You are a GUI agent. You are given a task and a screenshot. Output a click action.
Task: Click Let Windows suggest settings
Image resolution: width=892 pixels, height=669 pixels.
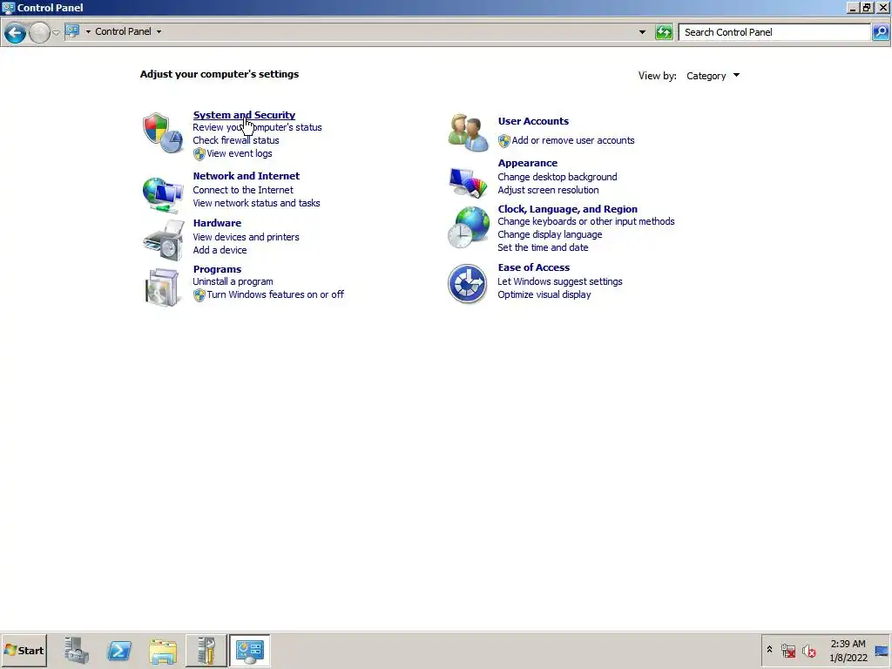tap(560, 281)
